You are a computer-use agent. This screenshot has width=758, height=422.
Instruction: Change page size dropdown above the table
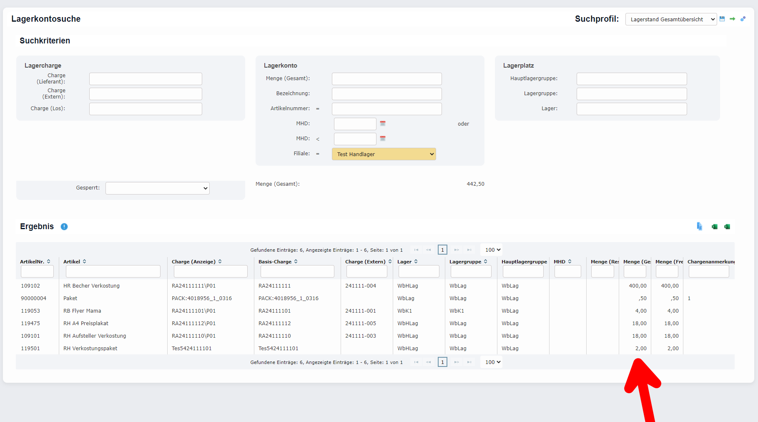(492, 250)
